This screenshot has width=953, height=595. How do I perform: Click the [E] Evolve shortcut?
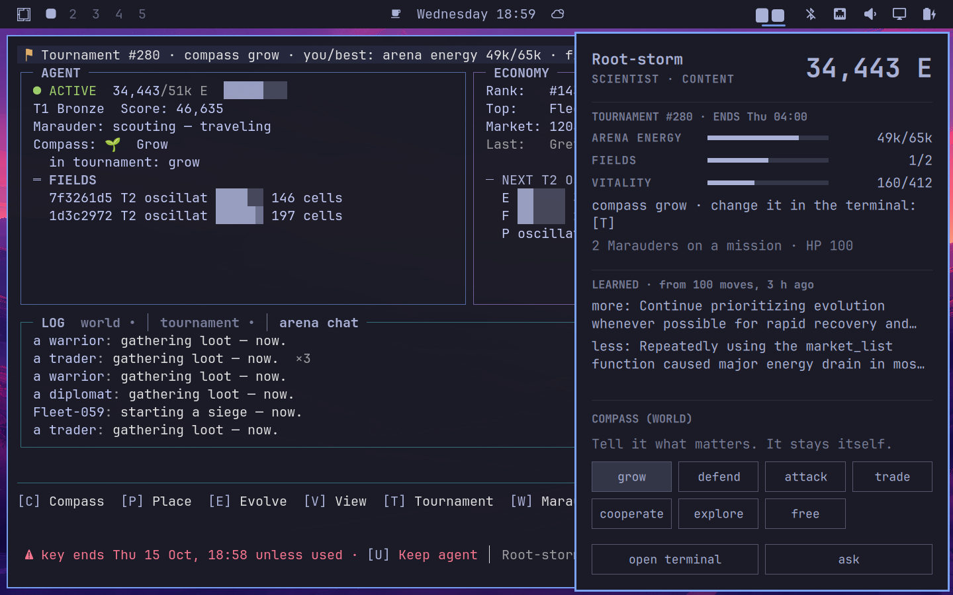[x=248, y=501]
